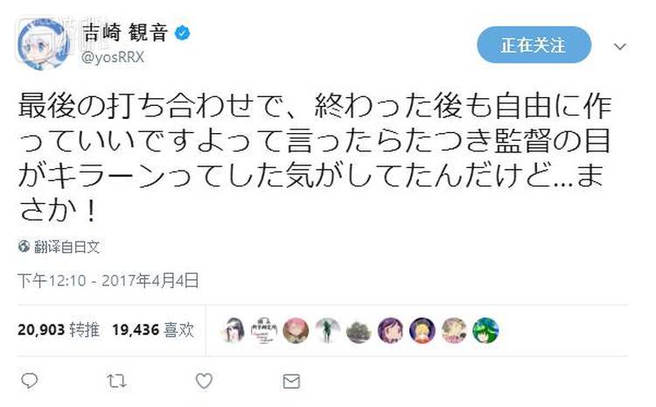The height and width of the screenshot is (407, 656).
Task: Click the pink-haired liker avatar
Action: pos(296,330)
